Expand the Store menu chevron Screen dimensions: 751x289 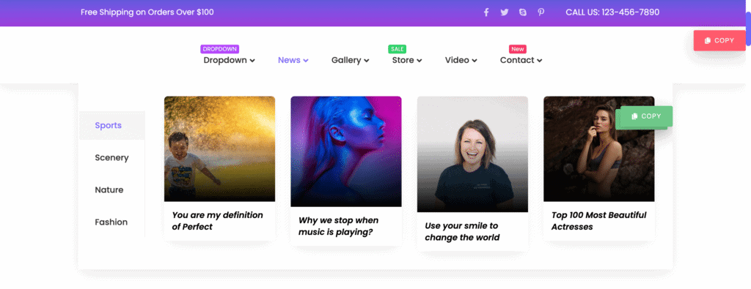[419, 61]
